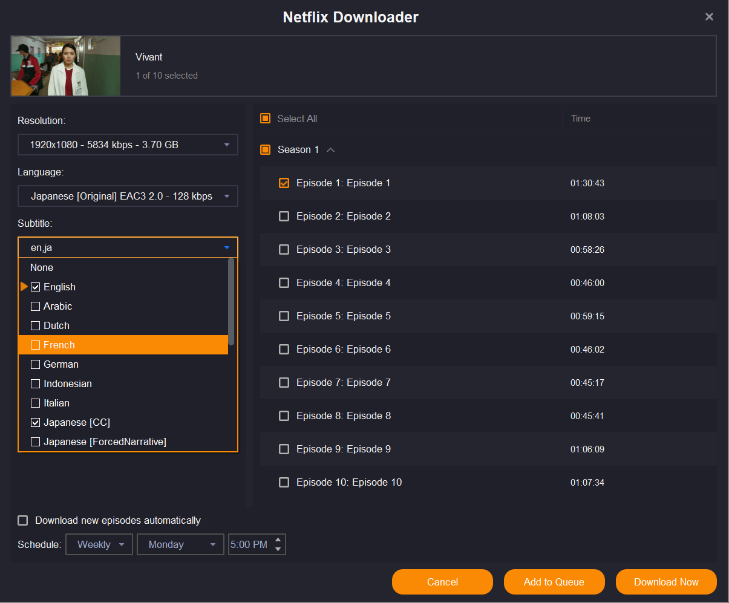
Task: Click the Vivant video thumbnail
Action: (66, 66)
